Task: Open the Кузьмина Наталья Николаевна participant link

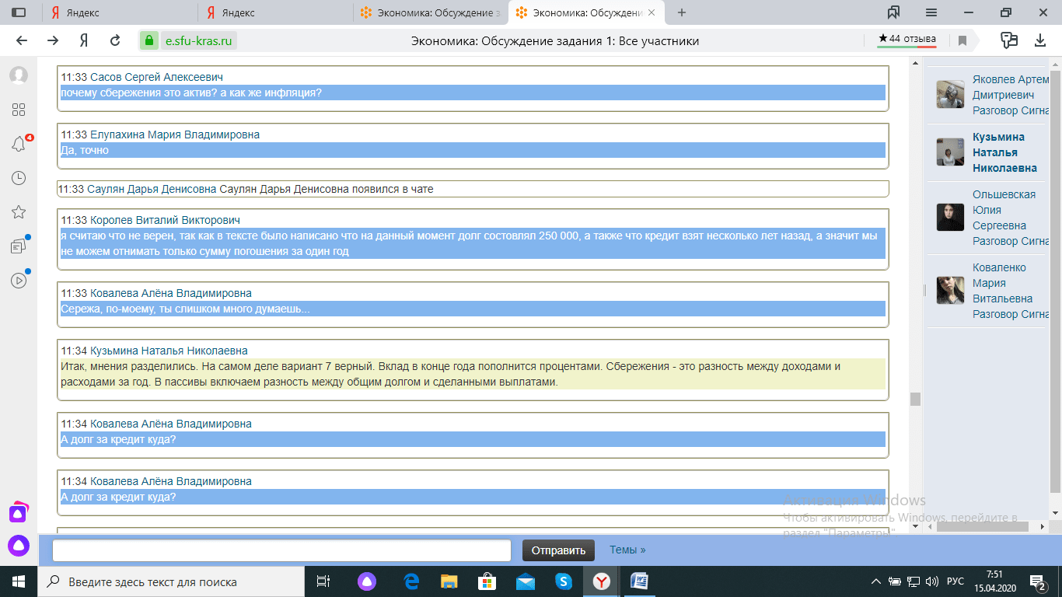Action: pyautogui.click(x=1004, y=152)
